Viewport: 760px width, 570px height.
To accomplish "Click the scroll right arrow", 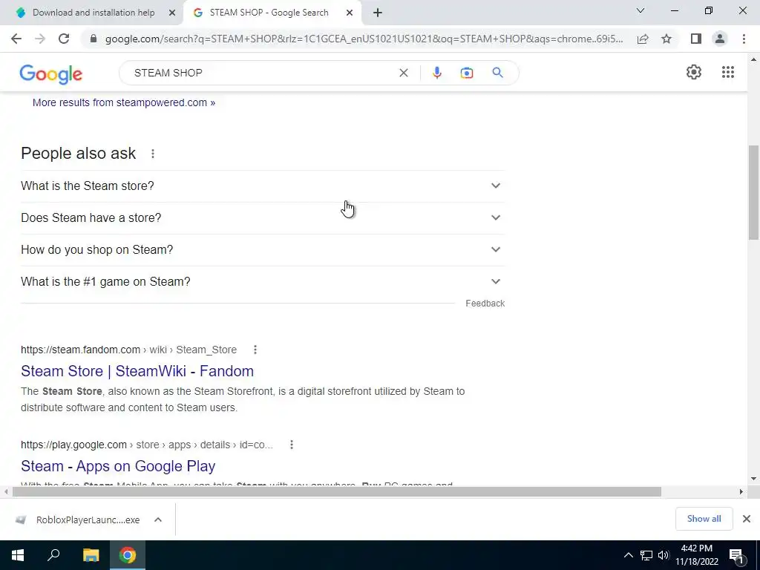I will coord(741,492).
